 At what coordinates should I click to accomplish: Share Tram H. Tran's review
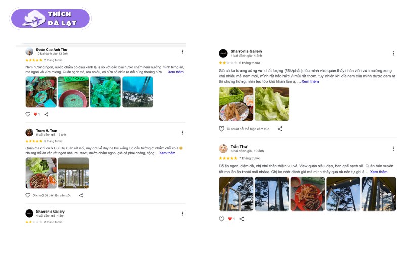point(80,195)
